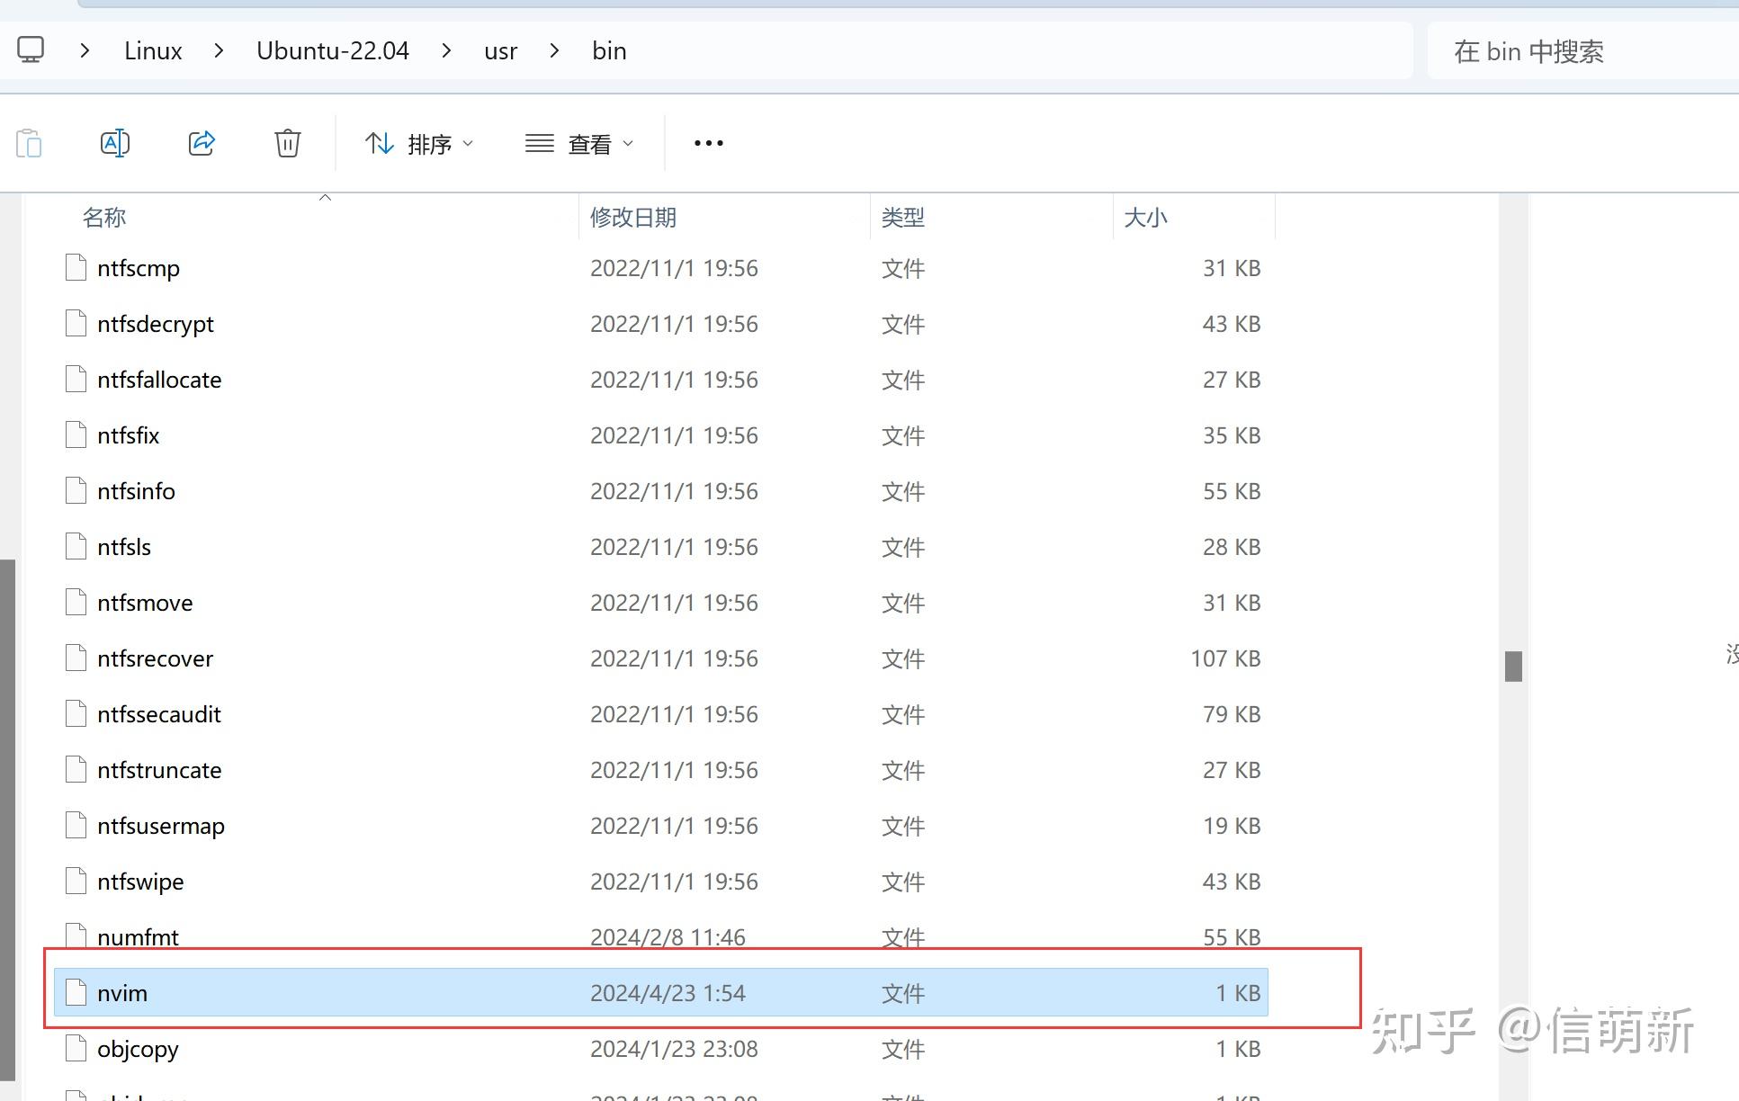Open the three-dots more options menu
This screenshot has height=1101, width=1739.
coord(708,143)
